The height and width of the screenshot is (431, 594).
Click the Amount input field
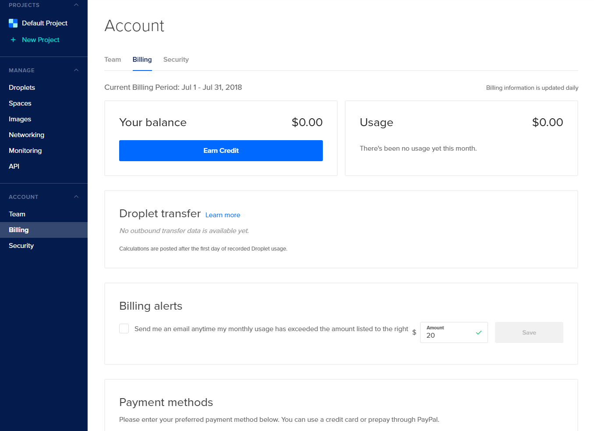tap(447, 335)
